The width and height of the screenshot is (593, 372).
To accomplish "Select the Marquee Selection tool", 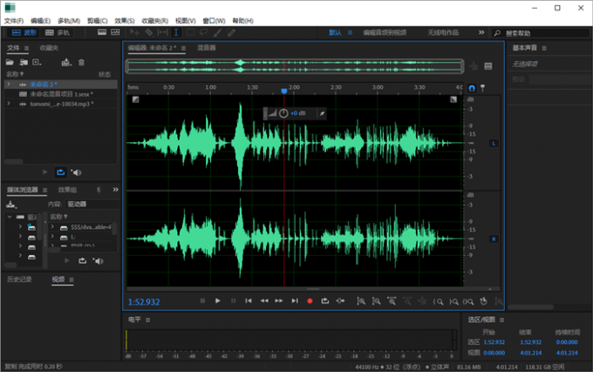I will point(190,32).
